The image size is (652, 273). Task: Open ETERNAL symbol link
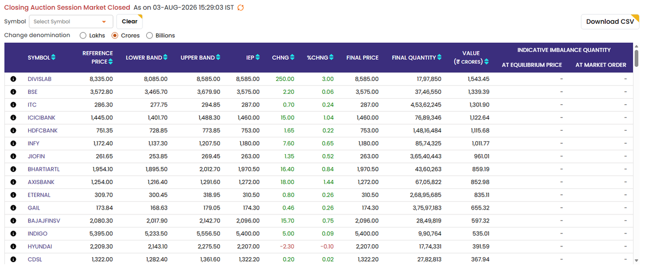click(39, 195)
